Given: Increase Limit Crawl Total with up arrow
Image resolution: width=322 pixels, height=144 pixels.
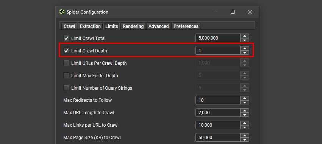Looking at the screenshot, I should click(x=245, y=36).
